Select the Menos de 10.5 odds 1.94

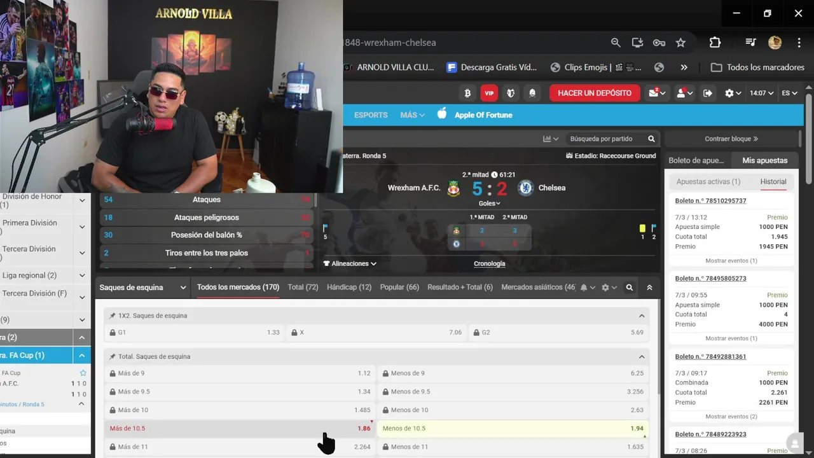(513, 429)
